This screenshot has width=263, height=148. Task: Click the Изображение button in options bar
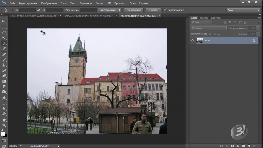click(133, 10)
